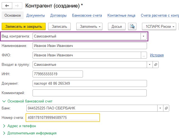Collapse the Основной банковский счет section

[28, 101]
